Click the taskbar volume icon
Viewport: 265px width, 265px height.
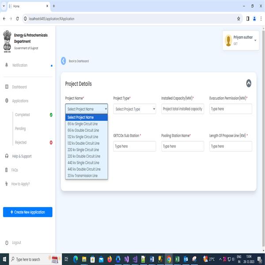coord(233,259)
